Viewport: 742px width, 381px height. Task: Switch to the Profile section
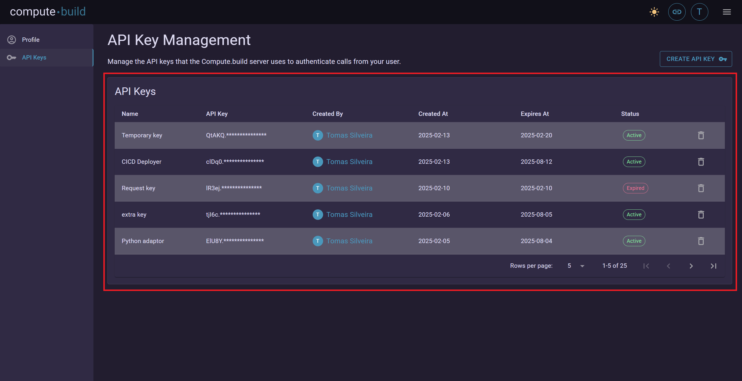pos(30,39)
